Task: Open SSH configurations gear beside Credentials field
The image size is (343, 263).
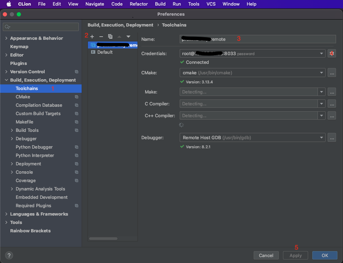Action: click(x=331, y=53)
